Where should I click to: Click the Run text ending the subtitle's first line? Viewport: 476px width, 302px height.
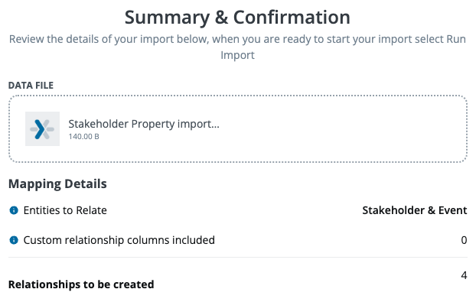(x=456, y=39)
